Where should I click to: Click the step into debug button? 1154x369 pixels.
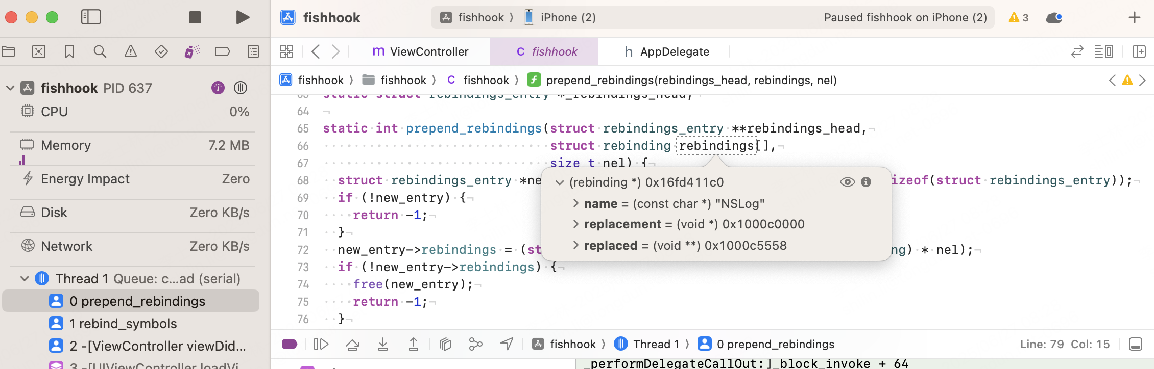click(383, 345)
